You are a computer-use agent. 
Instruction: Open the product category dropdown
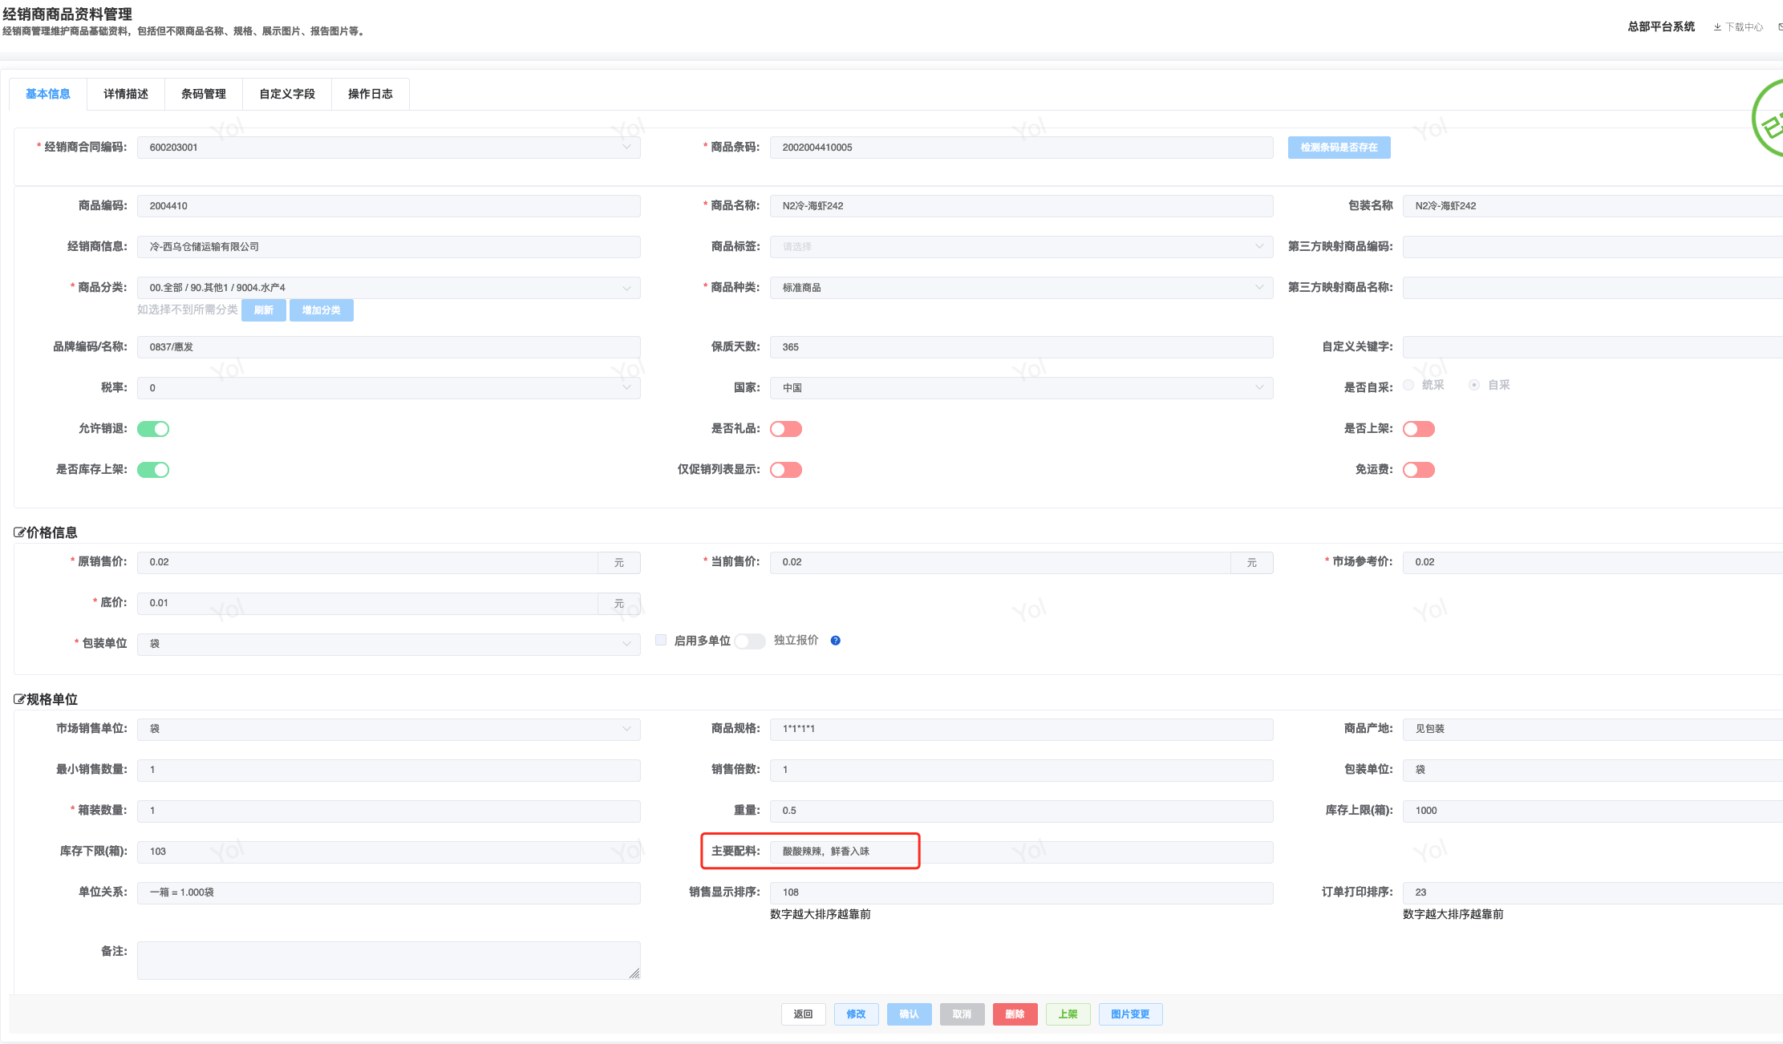[x=388, y=288]
